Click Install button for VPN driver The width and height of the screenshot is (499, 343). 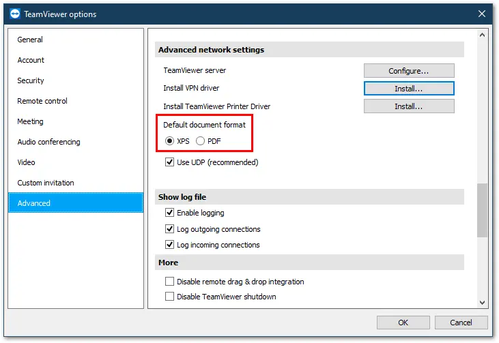coord(409,89)
